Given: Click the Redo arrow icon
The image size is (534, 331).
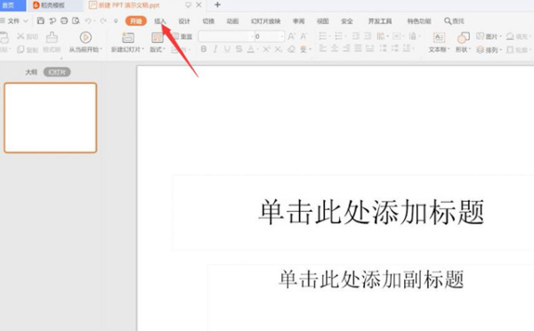Looking at the screenshot, I should 103,20.
